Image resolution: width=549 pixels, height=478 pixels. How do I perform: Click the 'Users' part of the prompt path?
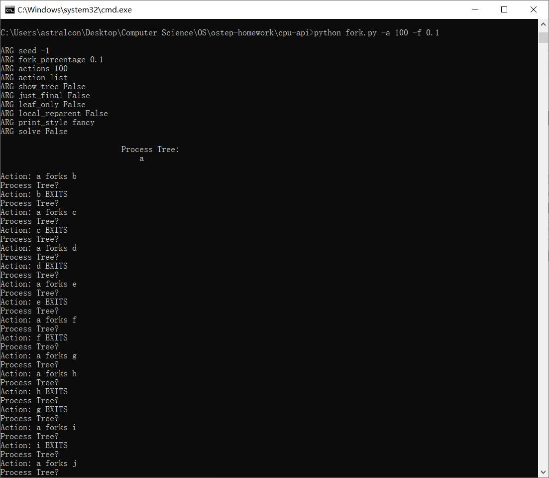click(25, 32)
